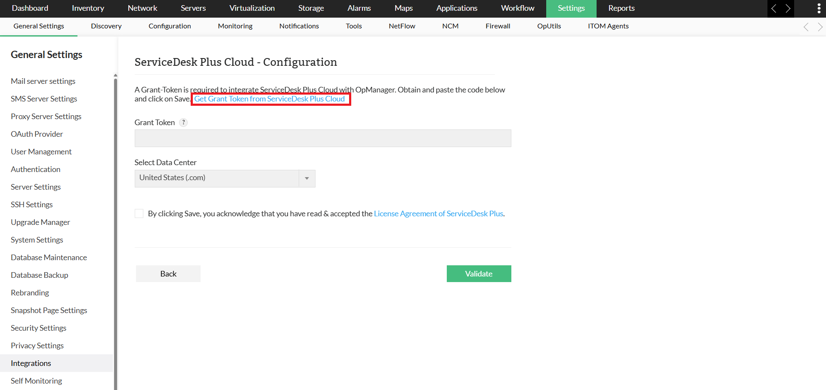Click the Back button
The height and width of the screenshot is (390, 826).
click(168, 274)
